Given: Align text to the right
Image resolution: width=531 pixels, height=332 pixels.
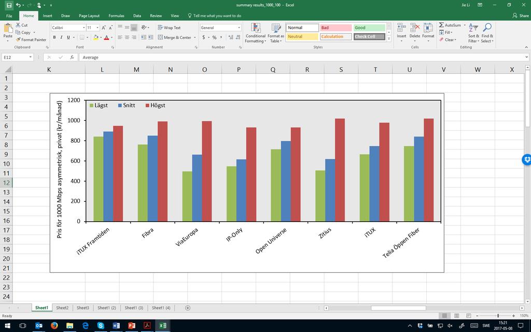Looking at the screenshot, I should tap(134, 37).
